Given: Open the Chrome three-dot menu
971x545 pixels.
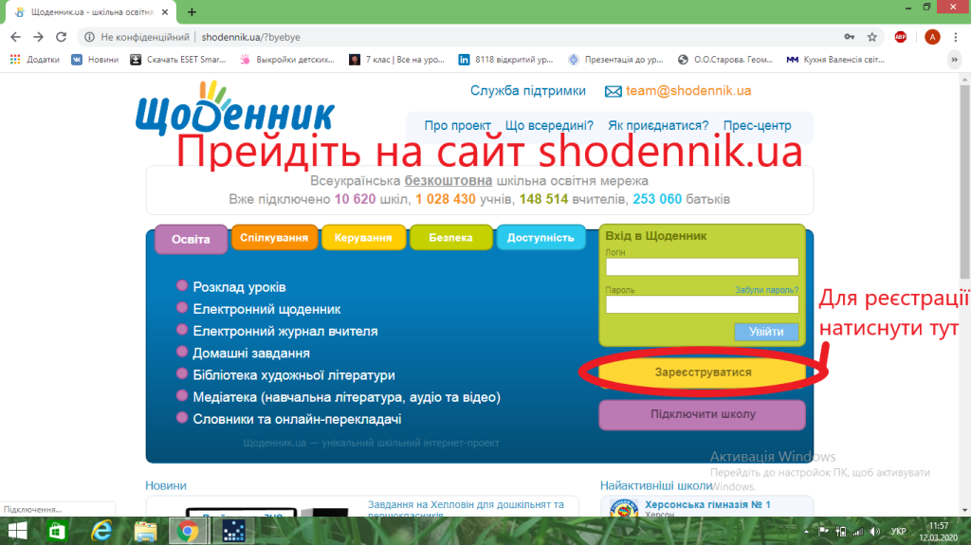Looking at the screenshot, I should coord(956,37).
